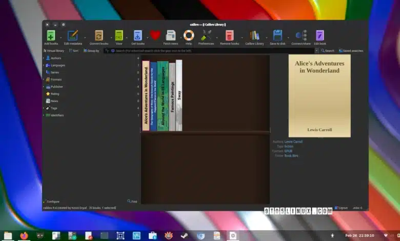Click the Book files folder link

[x=291, y=155]
